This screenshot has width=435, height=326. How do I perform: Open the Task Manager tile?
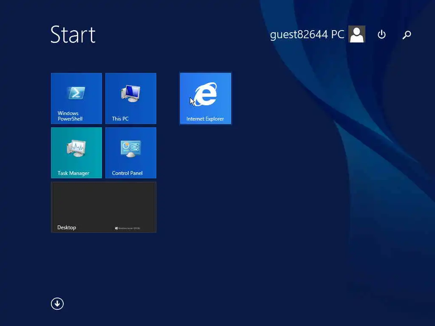point(76,153)
